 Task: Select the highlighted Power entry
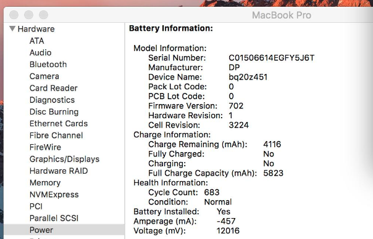(64, 230)
